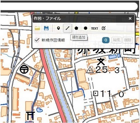This screenshot has width=140, height=123.
Task: Select the add circle tool
Action: click(x=86, y=28)
